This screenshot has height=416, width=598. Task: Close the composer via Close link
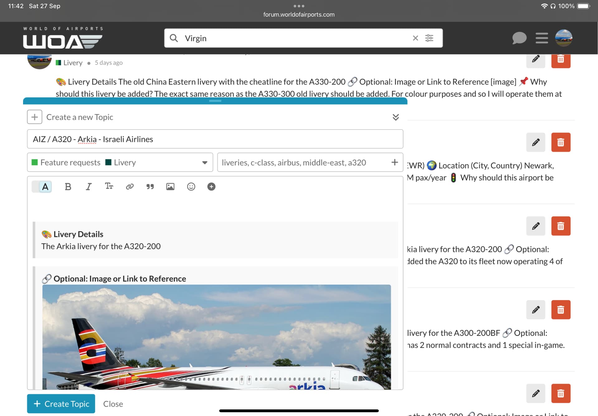pos(113,404)
